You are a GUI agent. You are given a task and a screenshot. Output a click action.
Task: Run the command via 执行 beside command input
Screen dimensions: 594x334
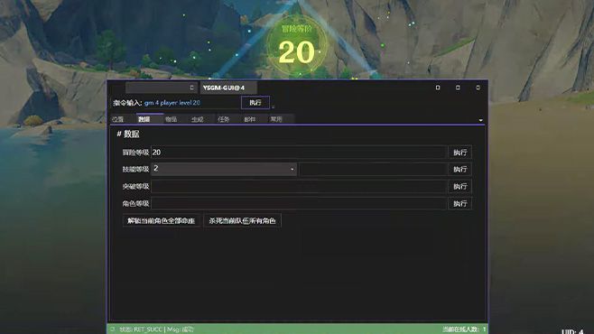255,103
